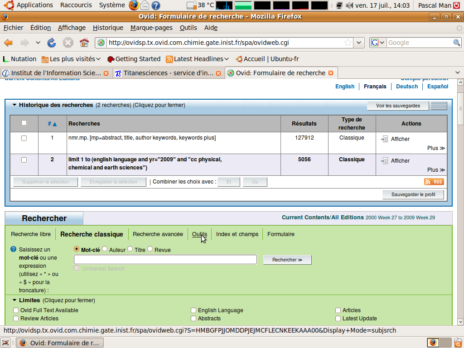Open the Formulaire tab
Screen dimensions: 464x348
(281, 234)
